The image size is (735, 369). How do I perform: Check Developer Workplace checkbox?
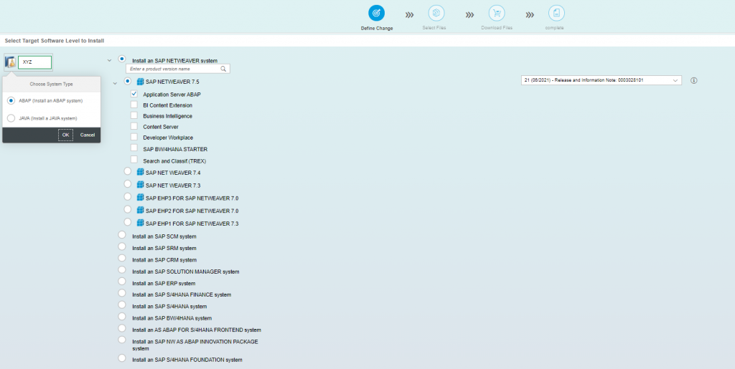pos(134,137)
